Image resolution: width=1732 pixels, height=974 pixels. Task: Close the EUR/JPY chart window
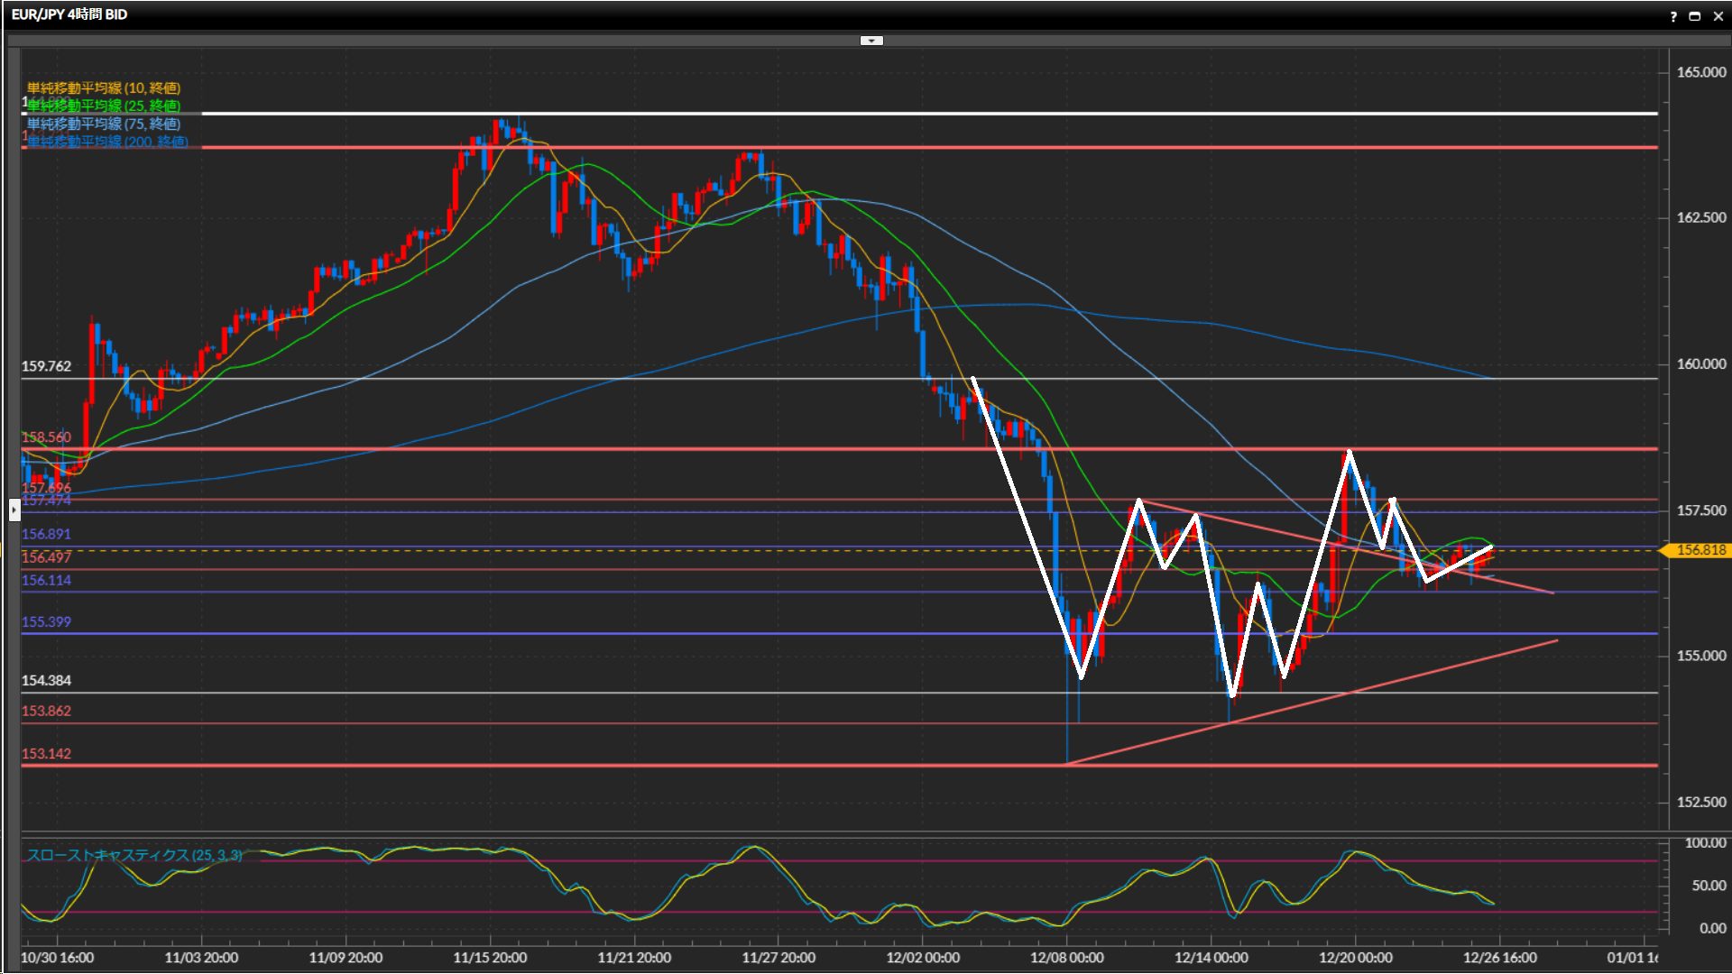tap(1718, 16)
